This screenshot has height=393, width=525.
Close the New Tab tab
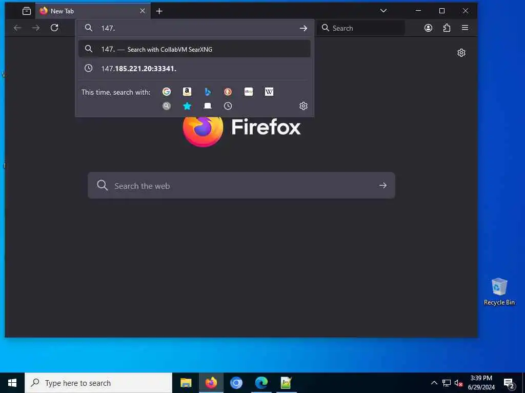[x=143, y=11]
